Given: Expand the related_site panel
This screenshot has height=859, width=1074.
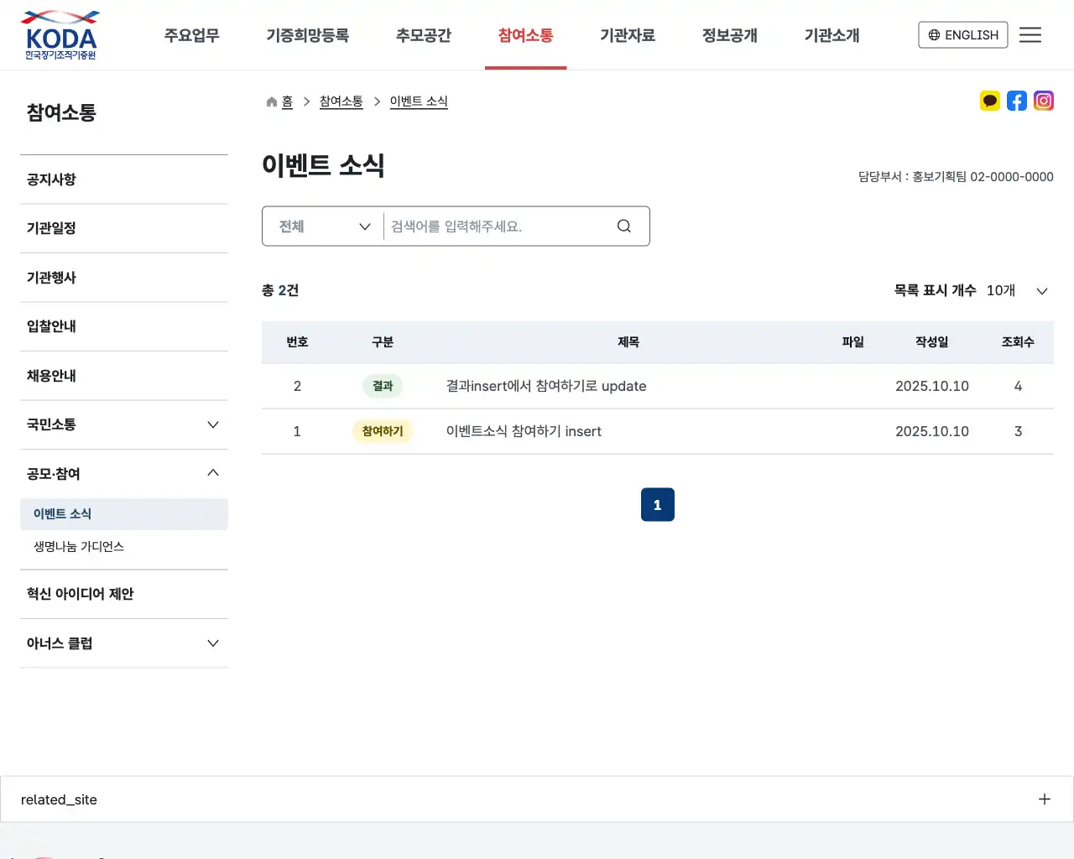Looking at the screenshot, I should [1044, 799].
